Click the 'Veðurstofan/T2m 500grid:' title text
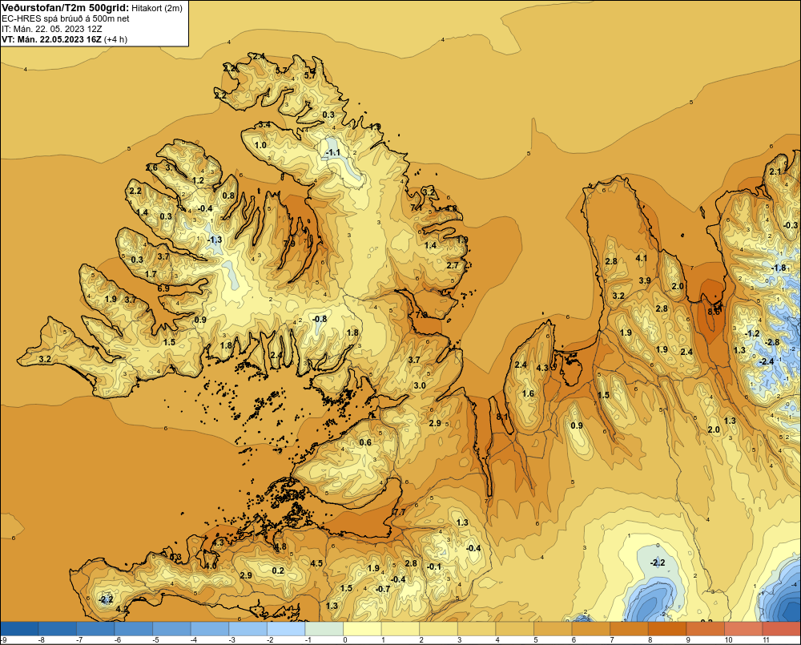The image size is (801, 645). (66, 8)
